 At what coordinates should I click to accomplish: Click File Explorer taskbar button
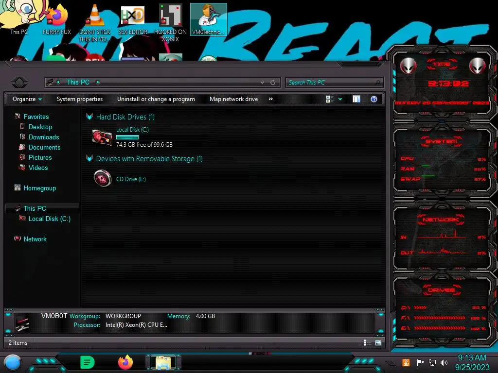(163, 362)
